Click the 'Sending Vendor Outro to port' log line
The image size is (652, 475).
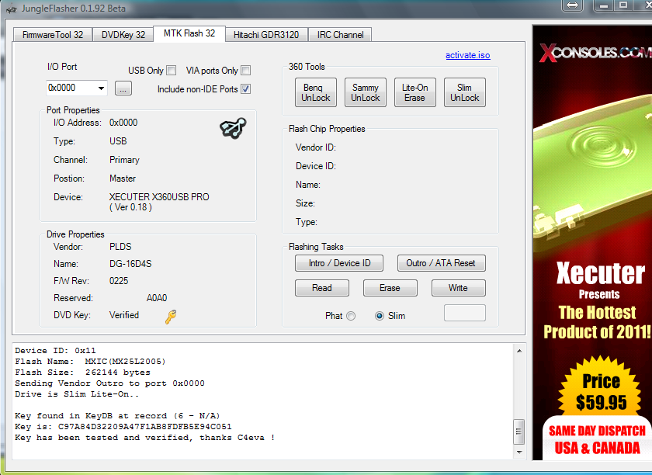coord(109,383)
